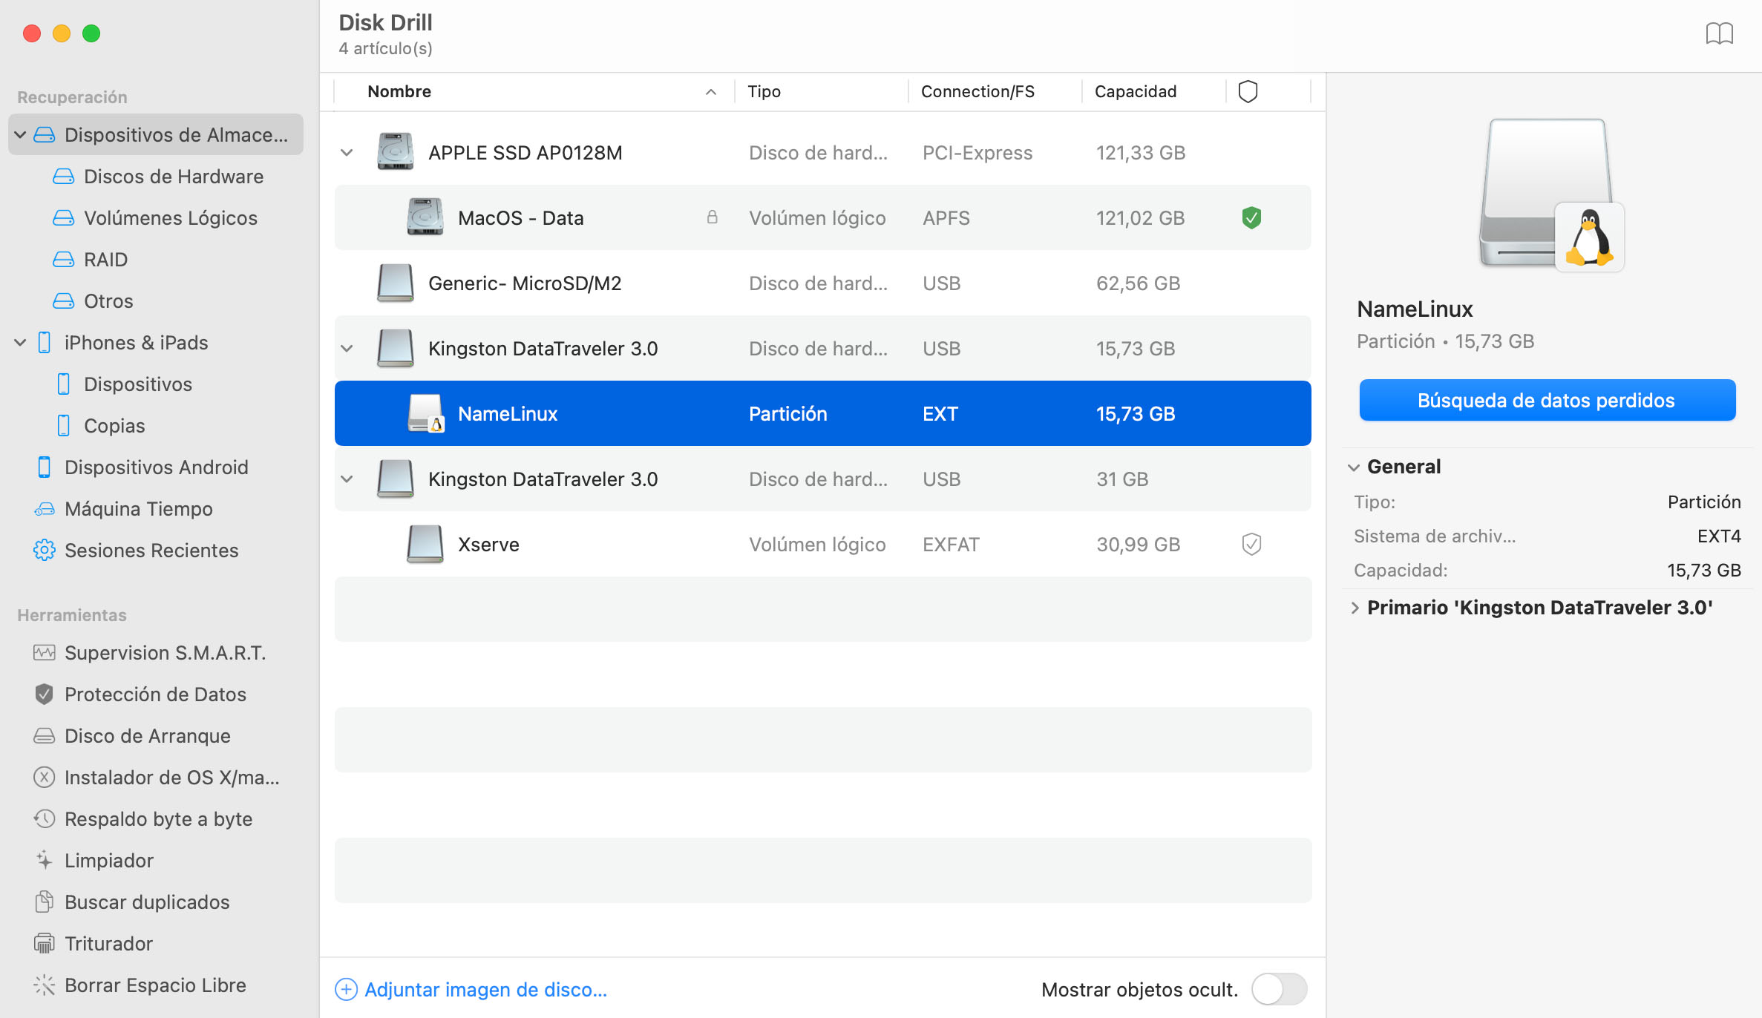Image resolution: width=1762 pixels, height=1018 pixels.
Task: Select Herramientas sidebar section
Action: pyautogui.click(x=73, y=614)
